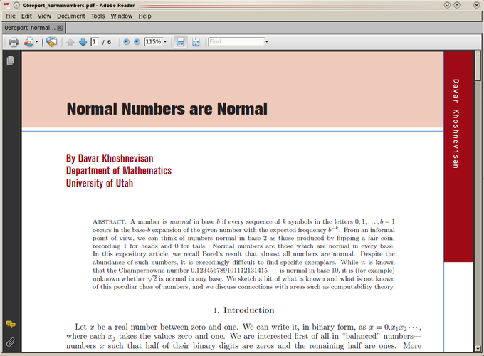Maximize the Adobe Reader window
Viewport: 484px width, 356px height.
(457, 5)
